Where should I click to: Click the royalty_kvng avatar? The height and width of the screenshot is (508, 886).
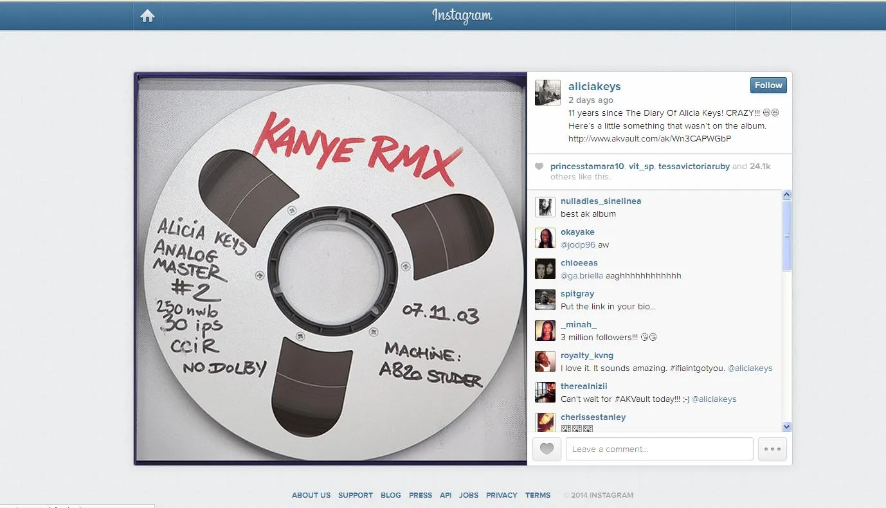pos(545,361)
